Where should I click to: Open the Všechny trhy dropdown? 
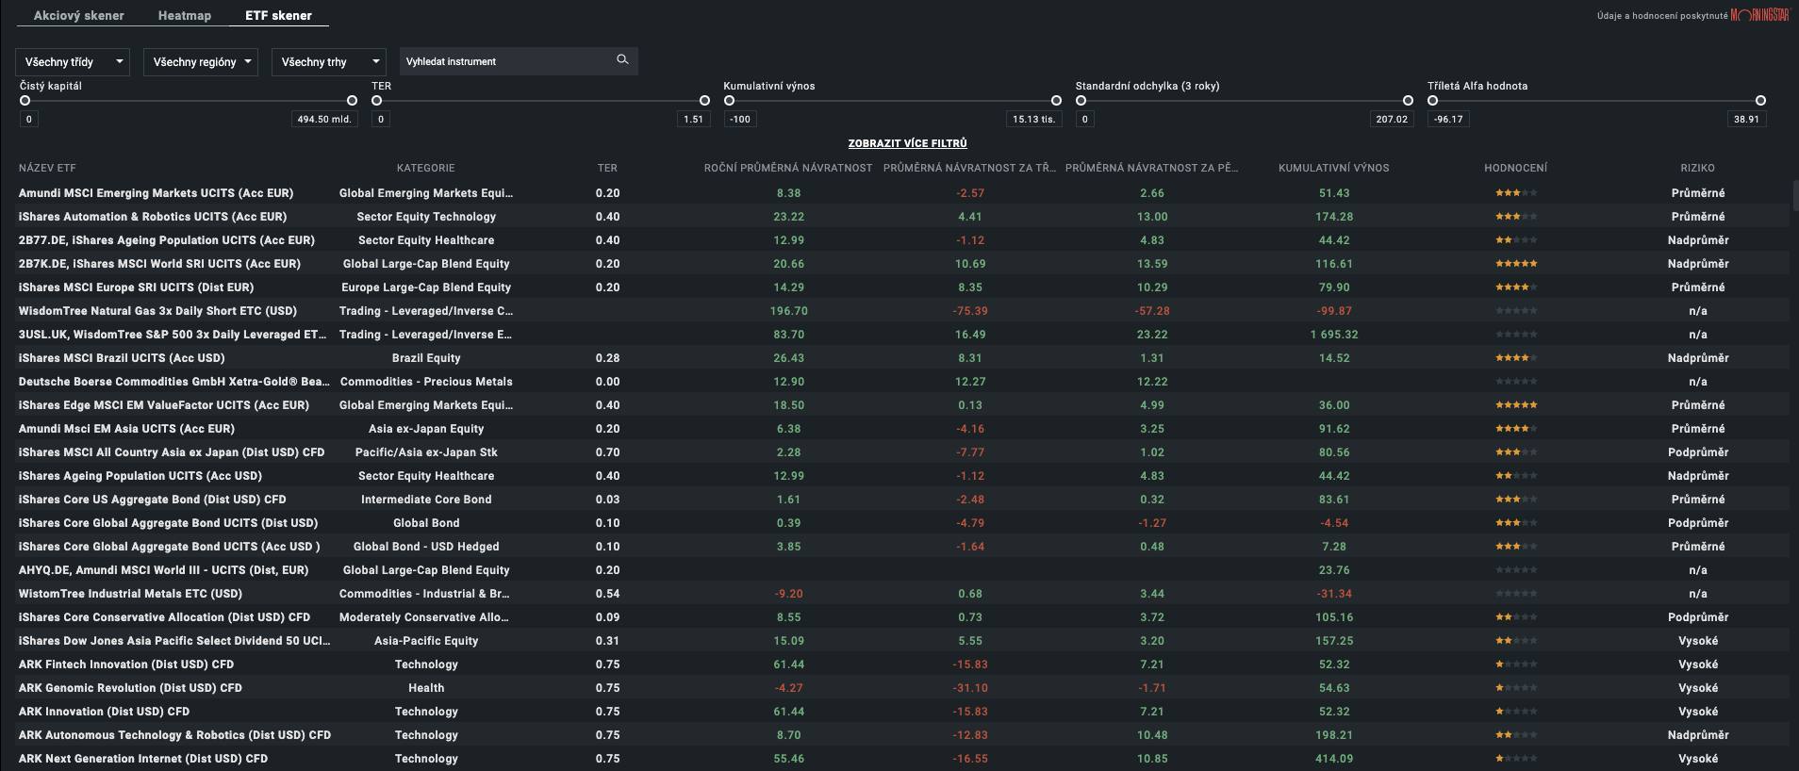pyautogui.click(x=328, y=62)
